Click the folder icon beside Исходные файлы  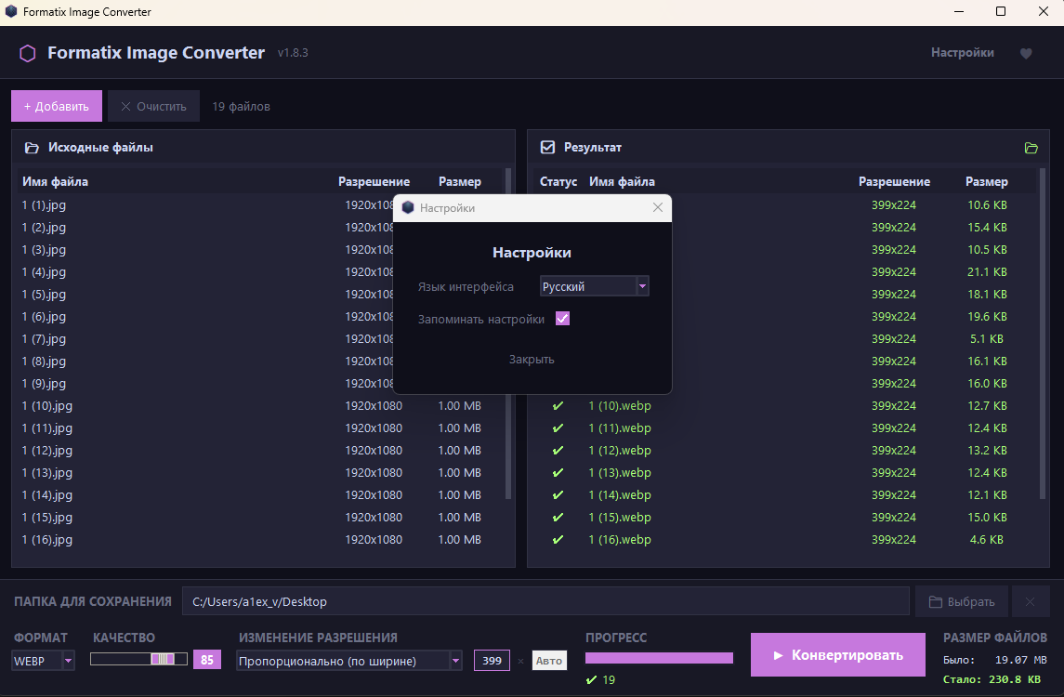32,148
